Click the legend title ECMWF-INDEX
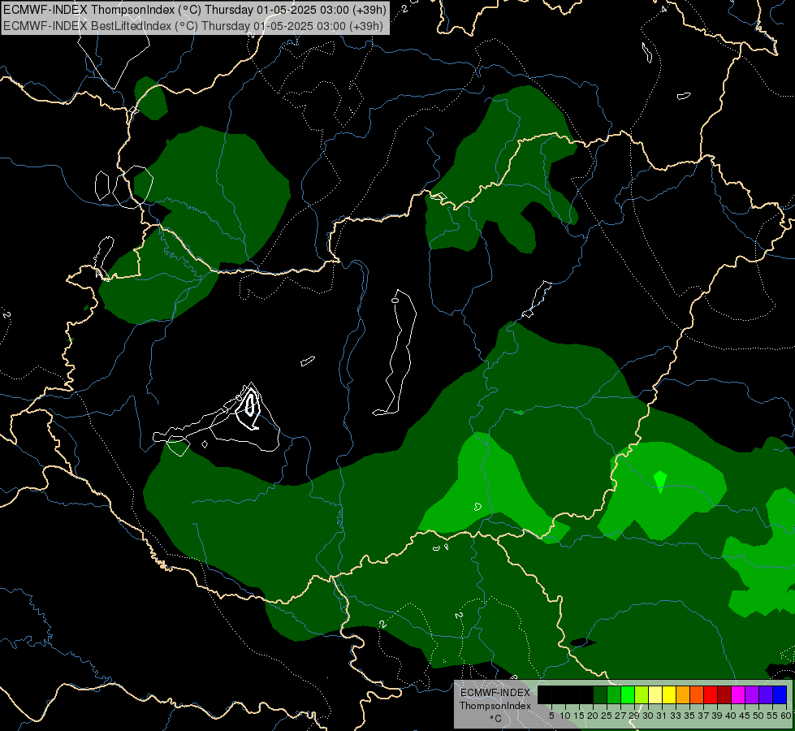 [x=495, y=693]
